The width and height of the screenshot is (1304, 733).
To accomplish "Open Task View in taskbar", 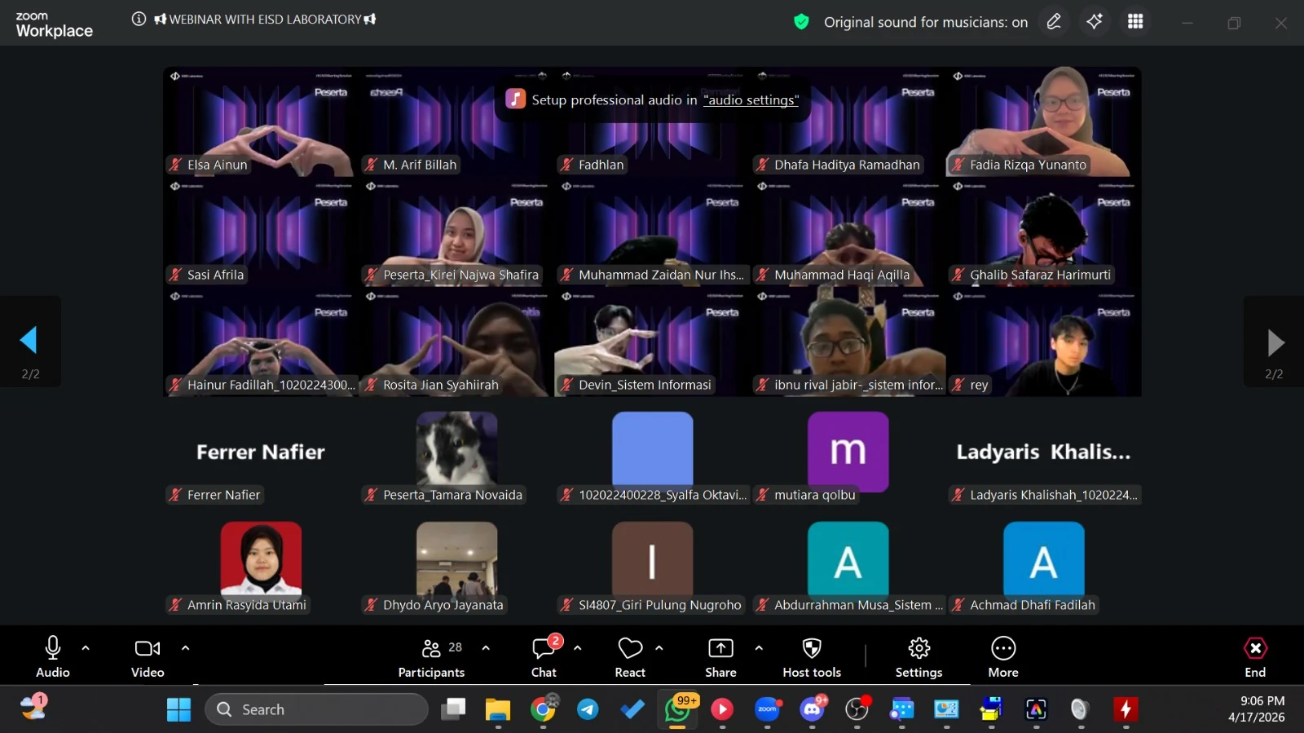I will coord(452,709).
